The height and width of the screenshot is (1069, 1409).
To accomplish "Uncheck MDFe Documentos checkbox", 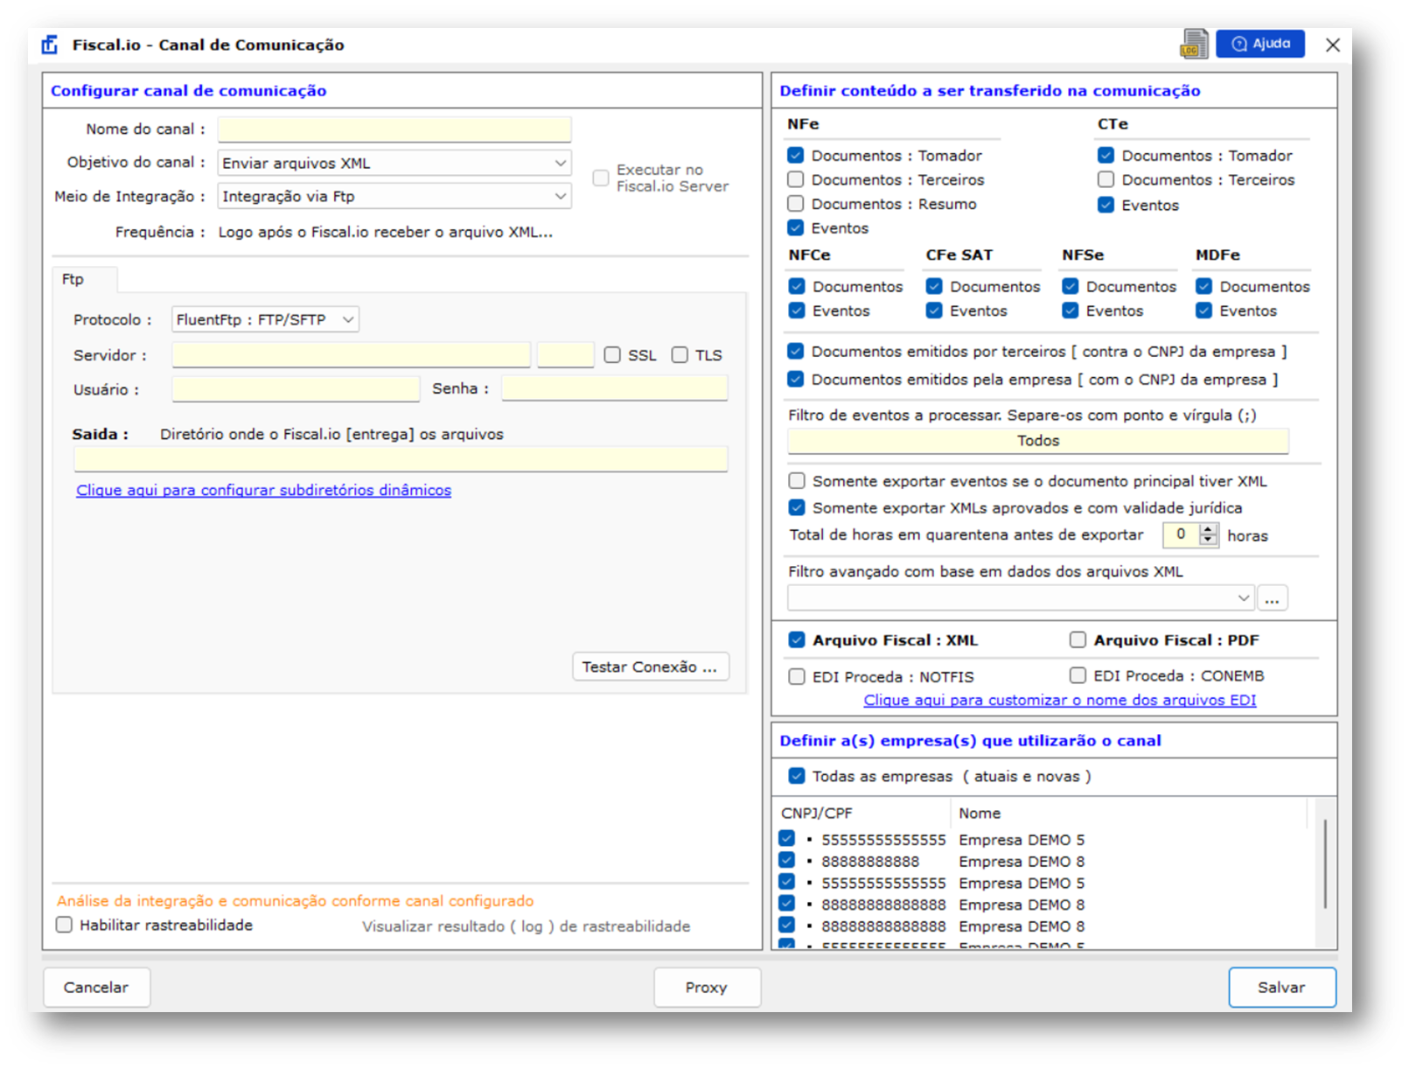I will tap(1203, 286).
